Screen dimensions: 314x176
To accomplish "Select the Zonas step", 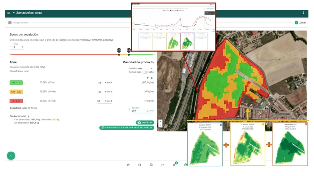I will (x=300, y=23).
